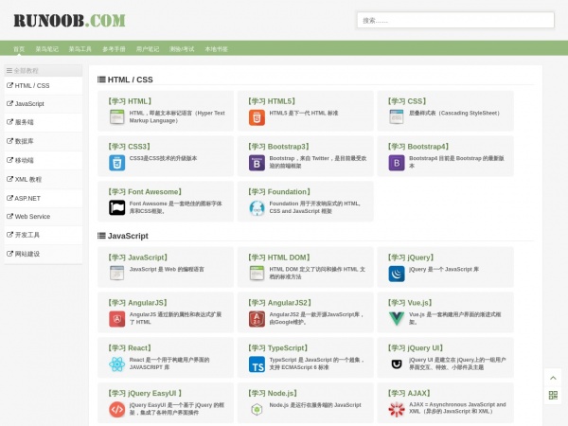
Task: Open the 【学习 TypeScript】 title link
Action: [x=277, y=347]
